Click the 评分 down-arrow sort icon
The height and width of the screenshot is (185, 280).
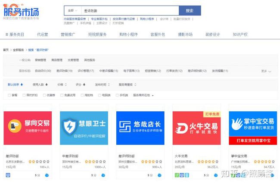[x=84, y=85]
